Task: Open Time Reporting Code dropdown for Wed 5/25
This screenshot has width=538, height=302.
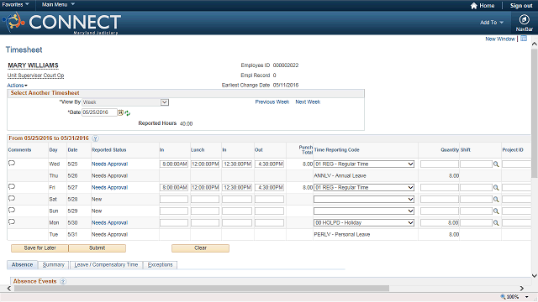Action: (x=364, y=164)
